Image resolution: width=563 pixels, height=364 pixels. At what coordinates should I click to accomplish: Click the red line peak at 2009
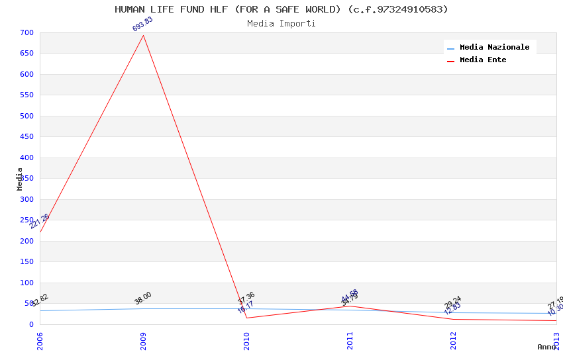point(143,36)
